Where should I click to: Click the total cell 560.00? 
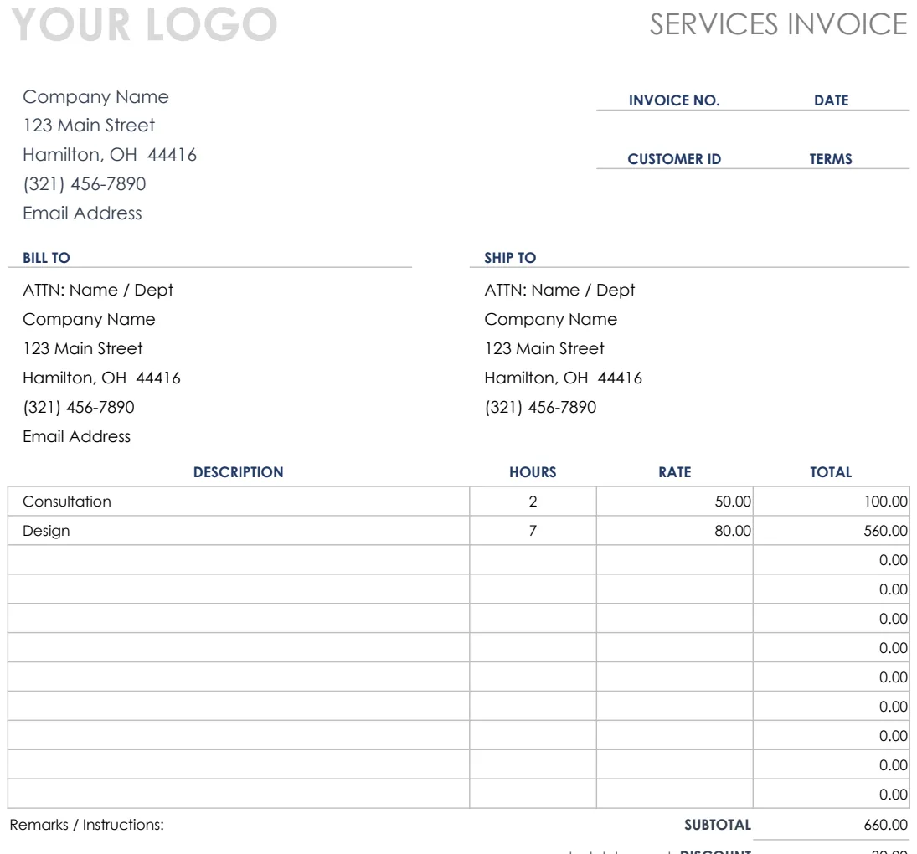click(832, 531)
